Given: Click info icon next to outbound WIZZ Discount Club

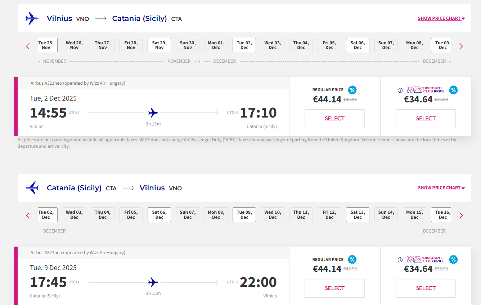Looking at the screenshot, I should [400, 90].
